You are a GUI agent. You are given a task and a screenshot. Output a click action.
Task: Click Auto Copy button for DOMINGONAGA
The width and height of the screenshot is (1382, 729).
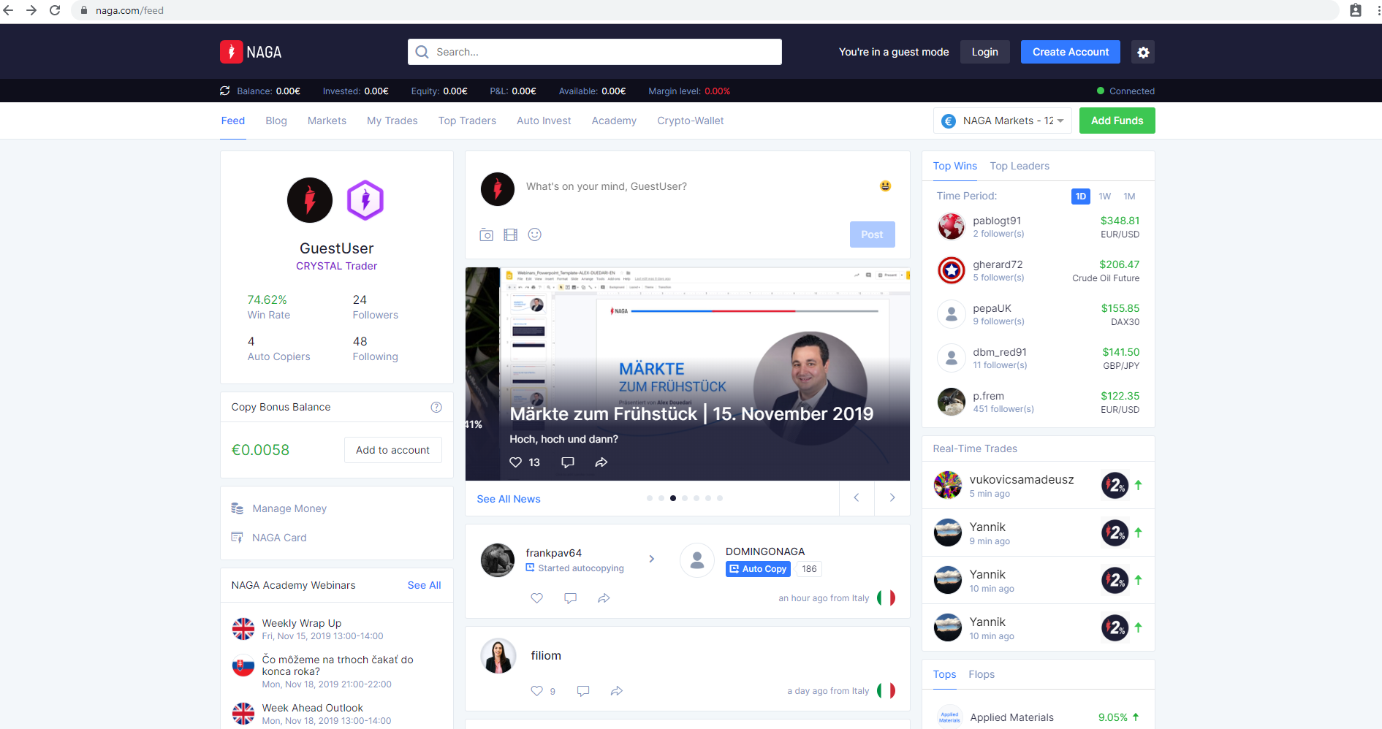pos(758,569)
